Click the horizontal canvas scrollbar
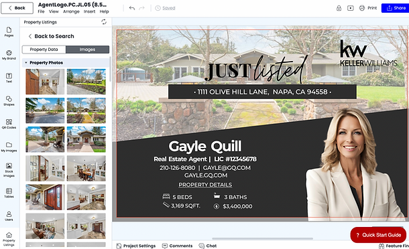409x249 pixels. 262,238
